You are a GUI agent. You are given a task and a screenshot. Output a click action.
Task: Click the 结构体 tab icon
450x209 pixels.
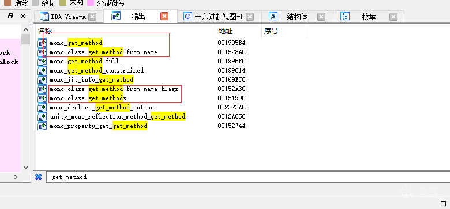pos(273,16)
